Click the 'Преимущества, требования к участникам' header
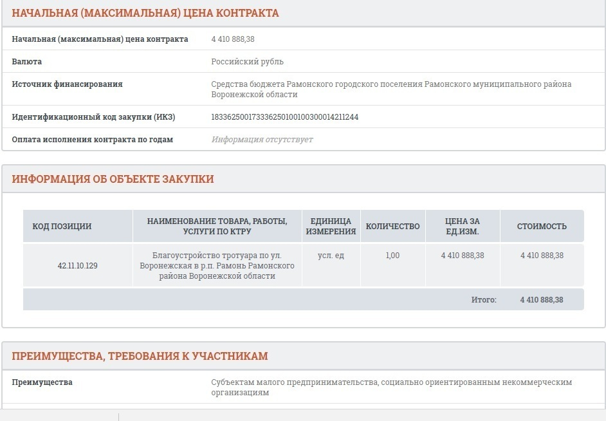606x421 pixels. [x=140, y=357]
